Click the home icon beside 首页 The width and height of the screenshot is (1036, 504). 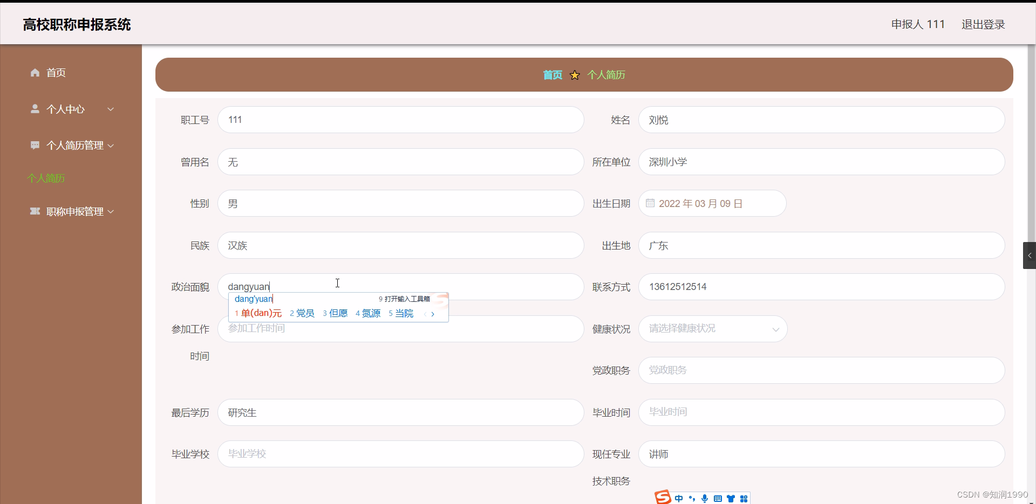35,73
